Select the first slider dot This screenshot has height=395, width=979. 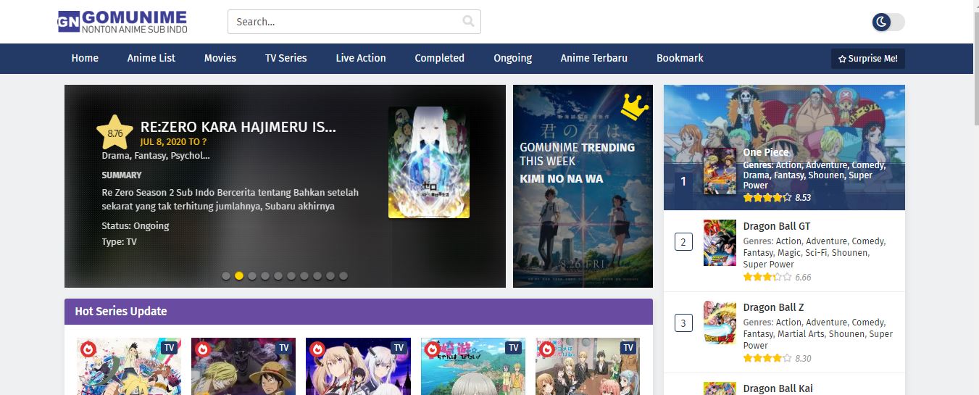[x=226, y=276]
